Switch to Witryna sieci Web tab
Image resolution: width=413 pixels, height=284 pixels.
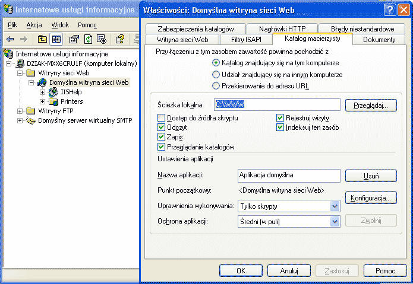tap(182, 39)
